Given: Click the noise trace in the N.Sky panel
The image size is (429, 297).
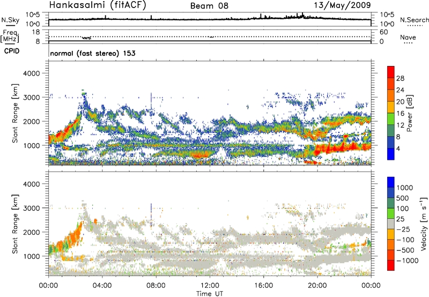Looking at the screenshot, I should tap(210, 19).
